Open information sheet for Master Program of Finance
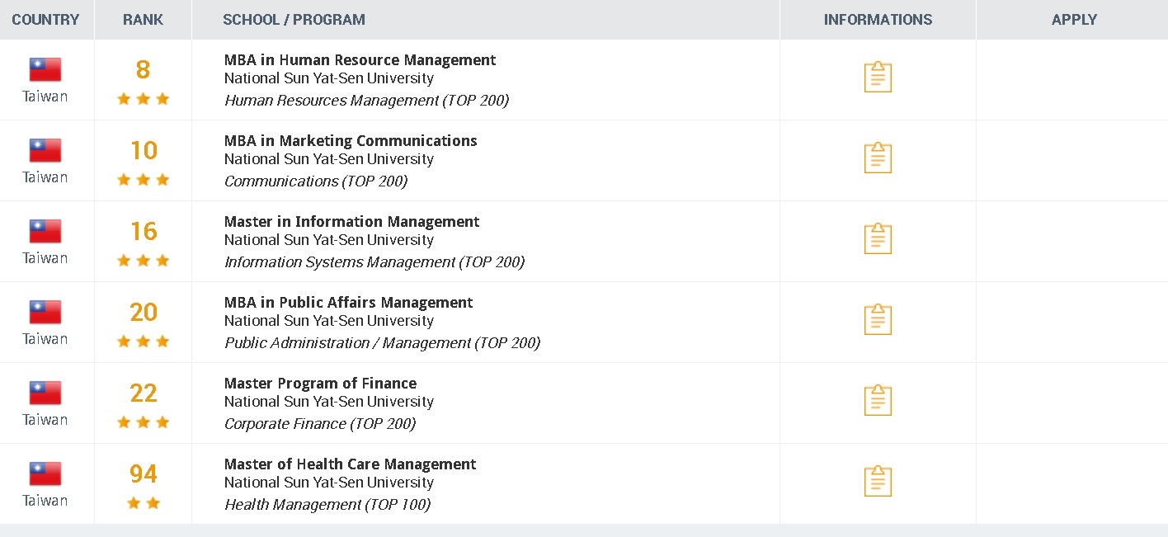The width and height of the screenshot is (1168, 537). pos(878,400)
